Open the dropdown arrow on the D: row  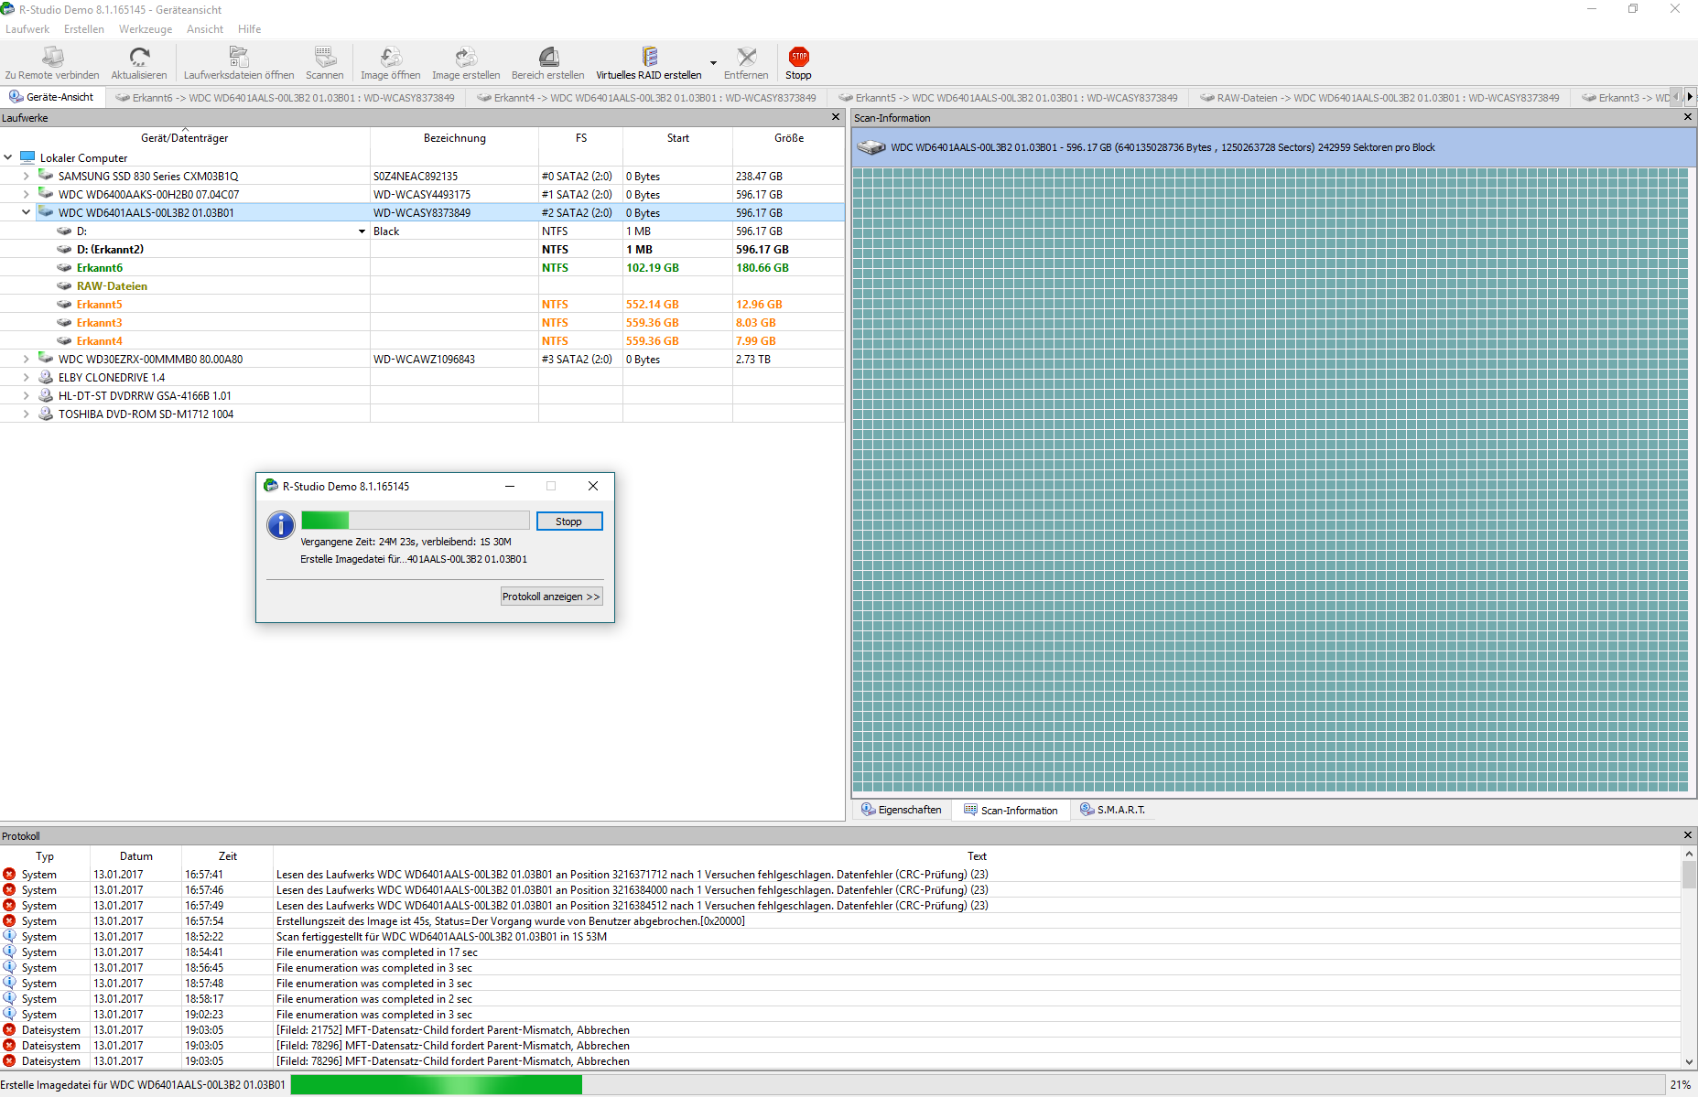(362, 231)
